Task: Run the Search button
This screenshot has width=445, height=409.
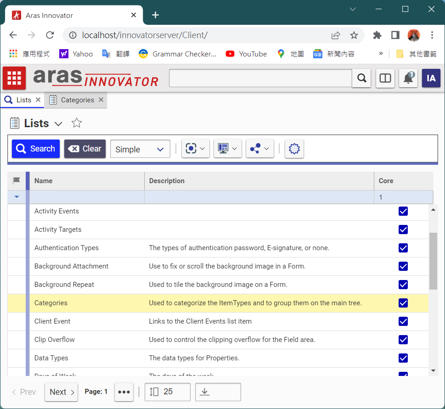Action: 36,149
